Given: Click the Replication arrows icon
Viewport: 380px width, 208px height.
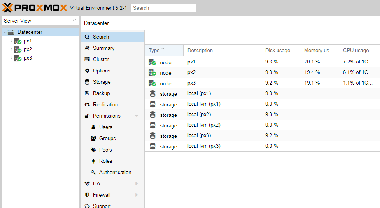Looking at the screenshot, I should [x=87, y=105].
